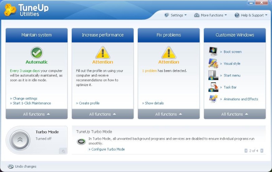Click the '1 problem' orange text

(x=149, y=71)
